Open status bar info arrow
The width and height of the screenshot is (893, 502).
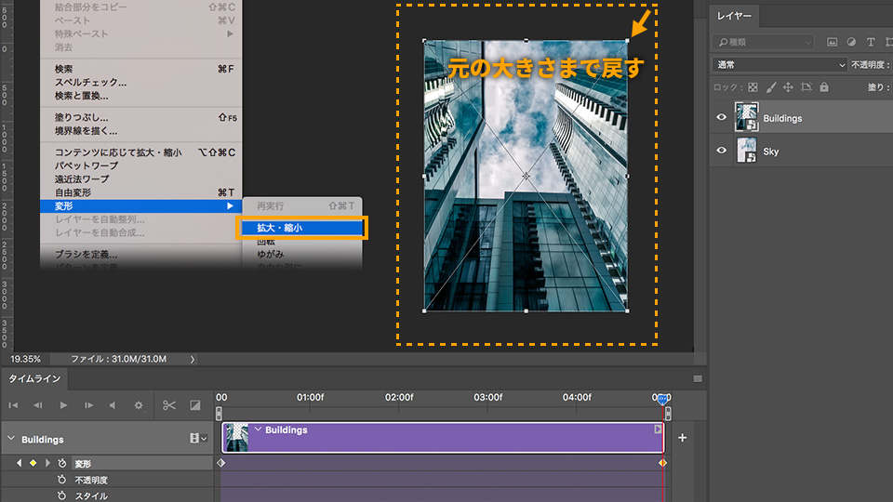pos(192,359)
